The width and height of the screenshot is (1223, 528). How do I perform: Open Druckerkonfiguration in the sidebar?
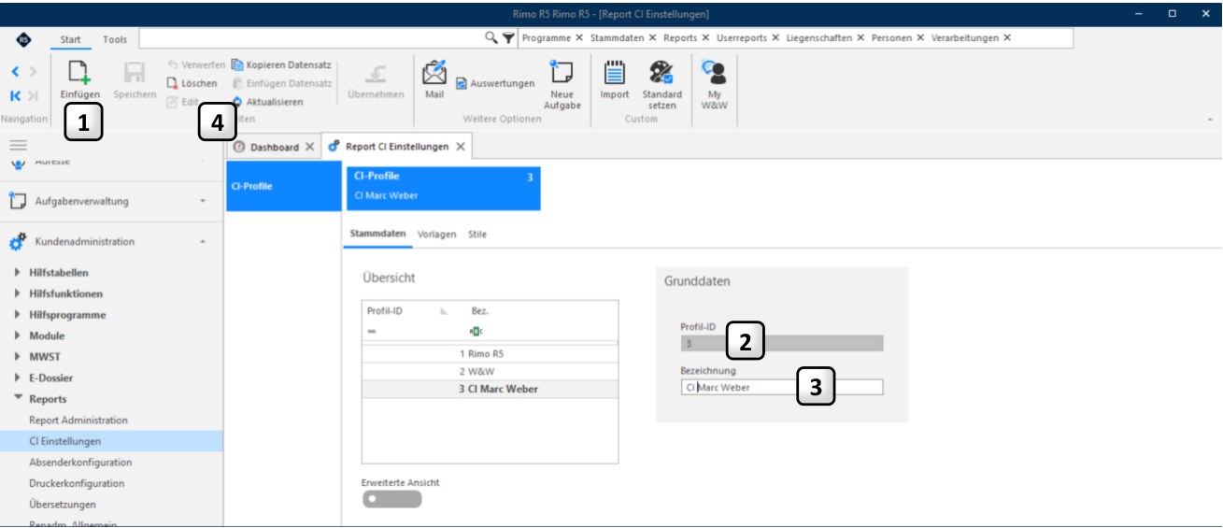77,483
